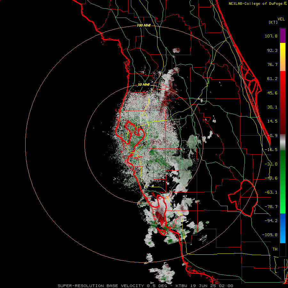The height and width of the screenshot is (288, 288).
Task: Click the 100 NMI range ring label
Action: 144,25
